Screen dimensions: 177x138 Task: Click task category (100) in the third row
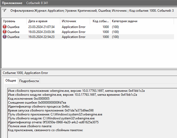(x=115, y=37)
